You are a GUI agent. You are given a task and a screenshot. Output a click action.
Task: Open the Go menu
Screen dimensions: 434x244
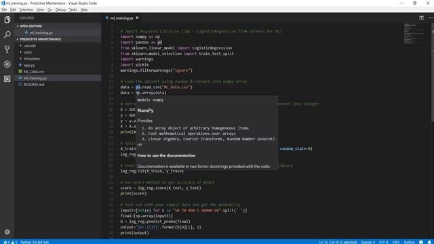50,9
